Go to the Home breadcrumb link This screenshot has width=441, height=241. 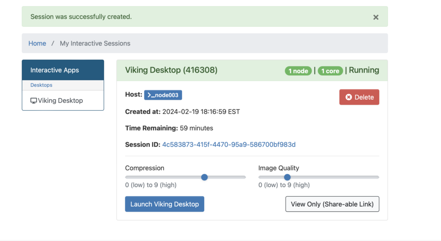pyautogui.click(x=37, y=43)
